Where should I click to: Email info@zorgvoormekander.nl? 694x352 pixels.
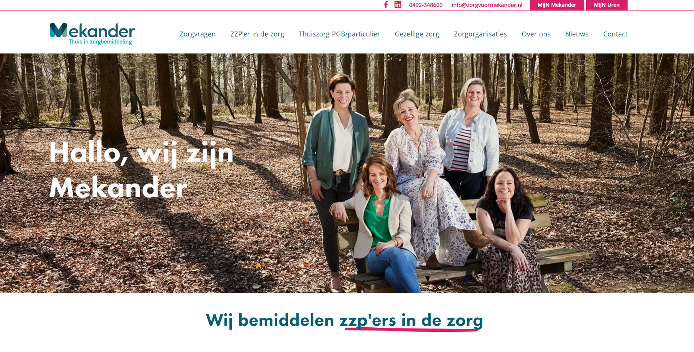(x=487, y=5)
